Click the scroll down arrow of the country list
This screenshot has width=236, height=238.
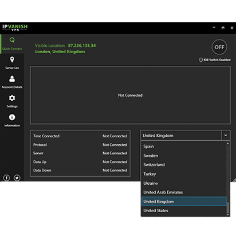(227, 215)
